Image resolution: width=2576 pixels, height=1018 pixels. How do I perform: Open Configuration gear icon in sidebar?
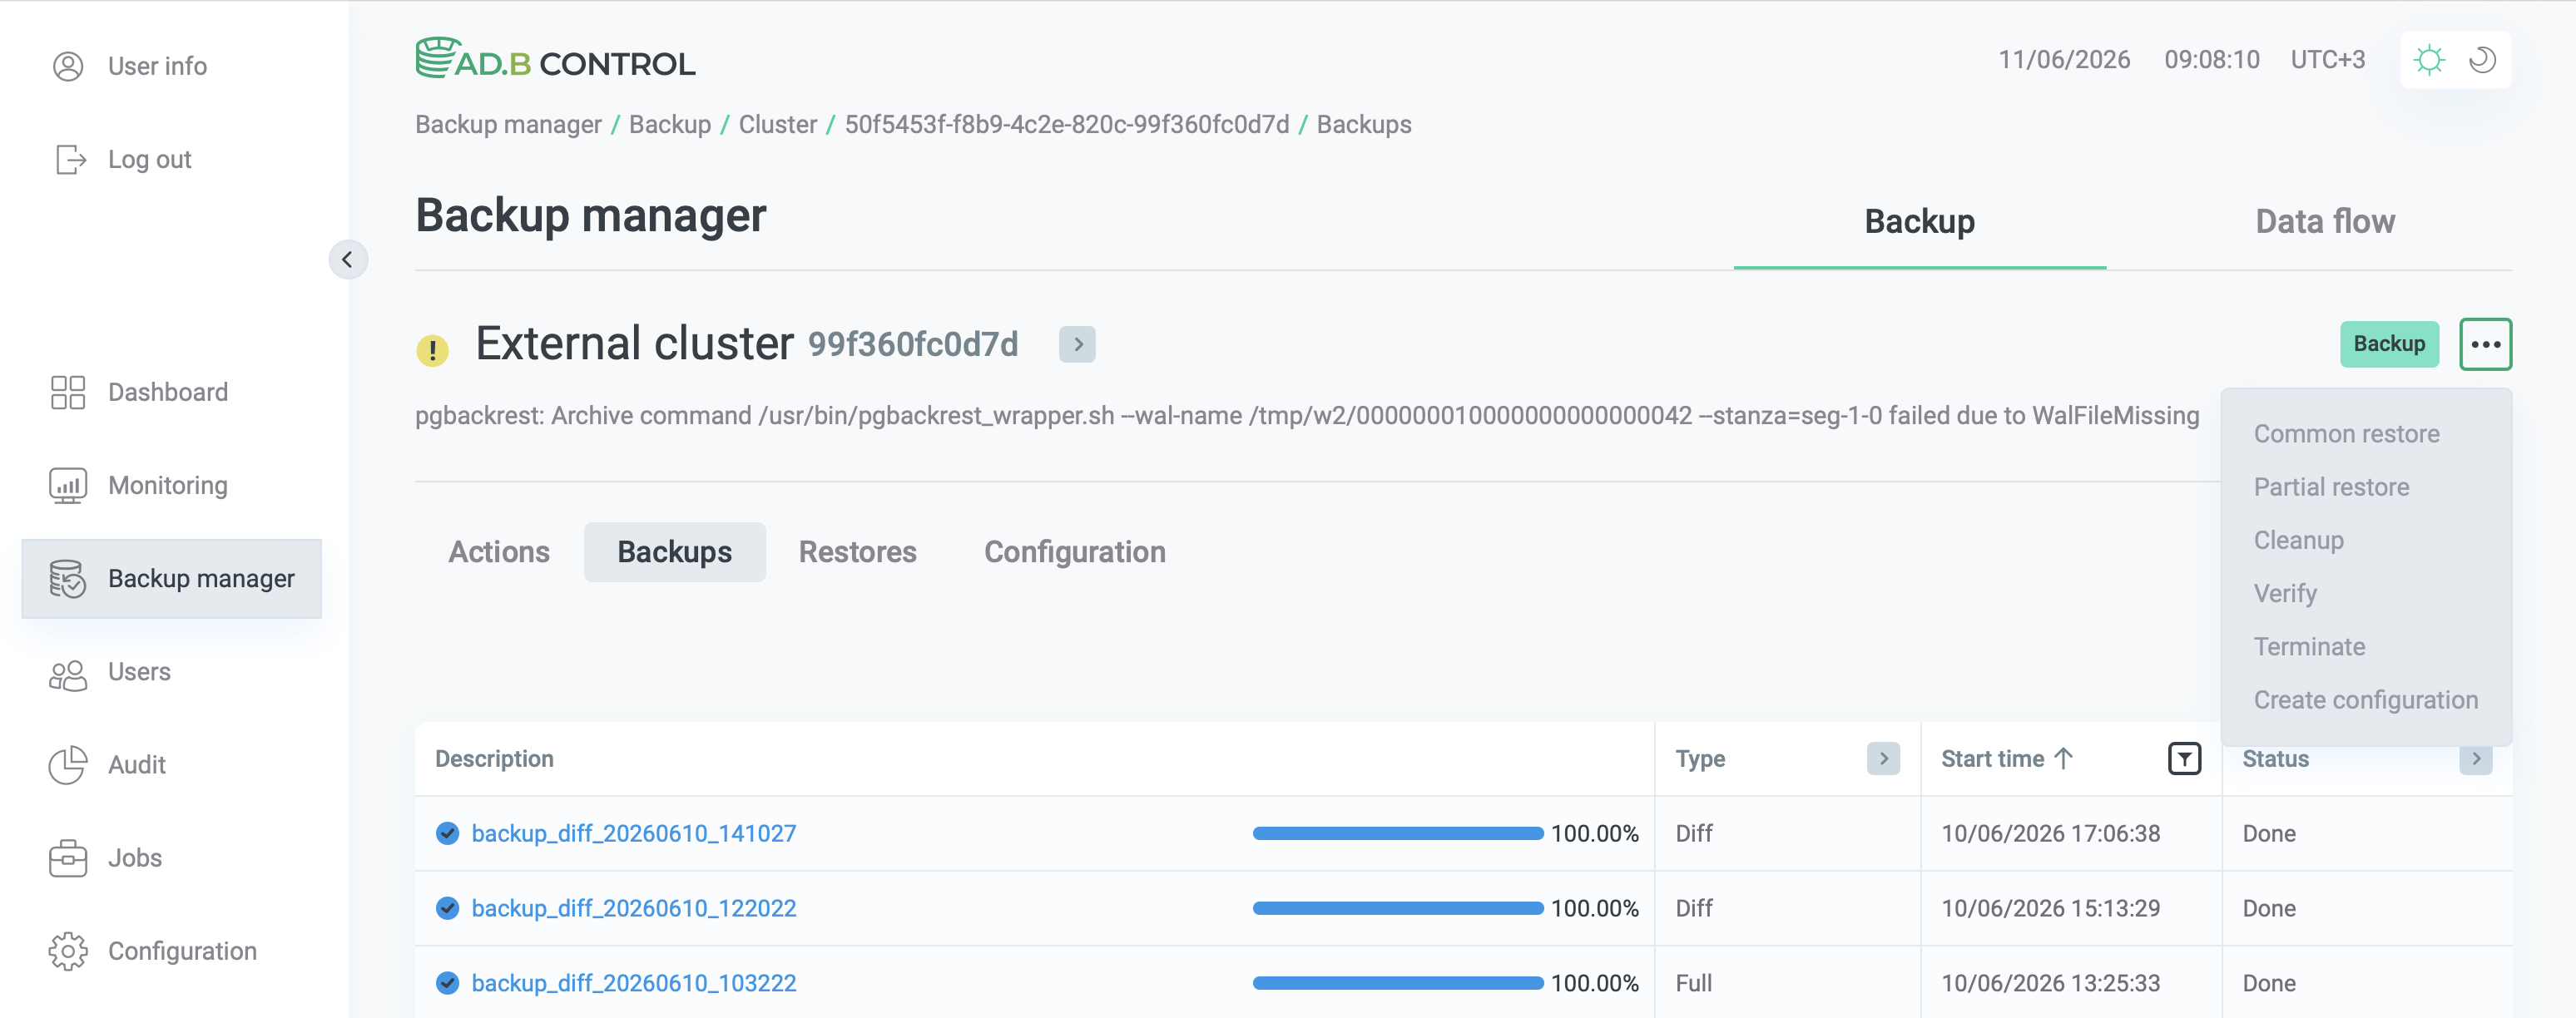[68, 951]
